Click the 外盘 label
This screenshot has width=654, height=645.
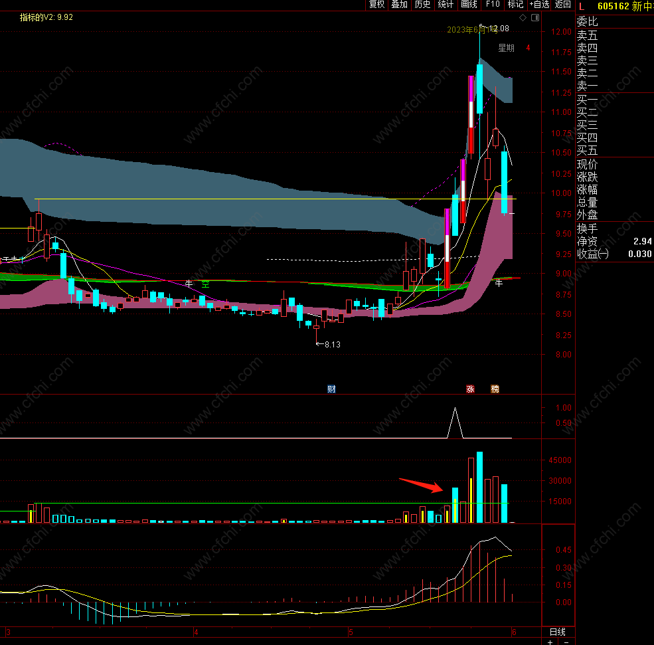click(x=587, y=215)
